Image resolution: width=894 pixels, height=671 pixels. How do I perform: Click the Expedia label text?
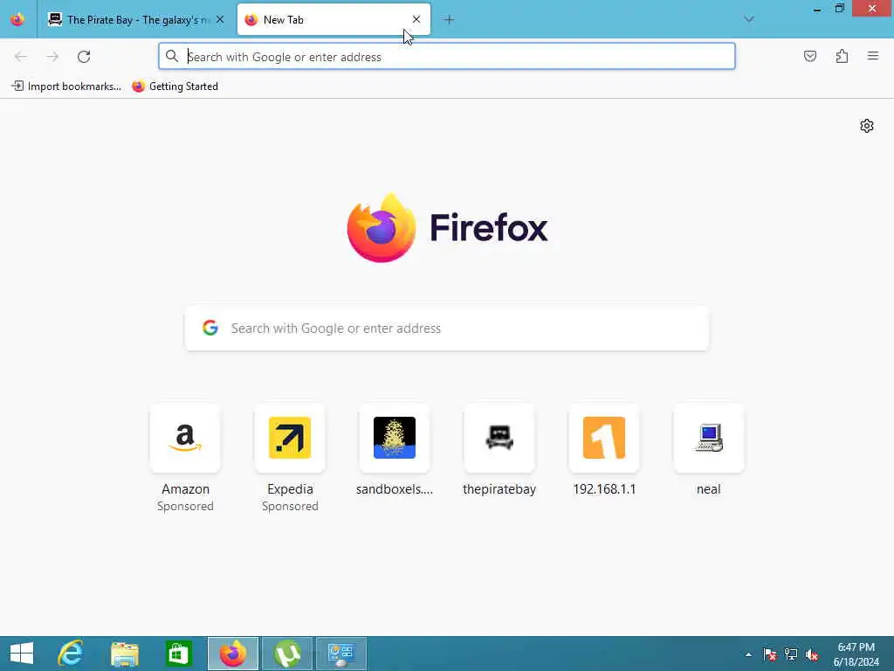tap(290, 489)
